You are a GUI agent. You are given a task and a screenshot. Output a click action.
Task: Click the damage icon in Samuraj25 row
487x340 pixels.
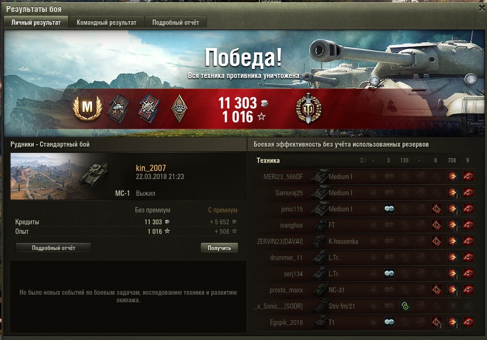click(x=453, y=193)
